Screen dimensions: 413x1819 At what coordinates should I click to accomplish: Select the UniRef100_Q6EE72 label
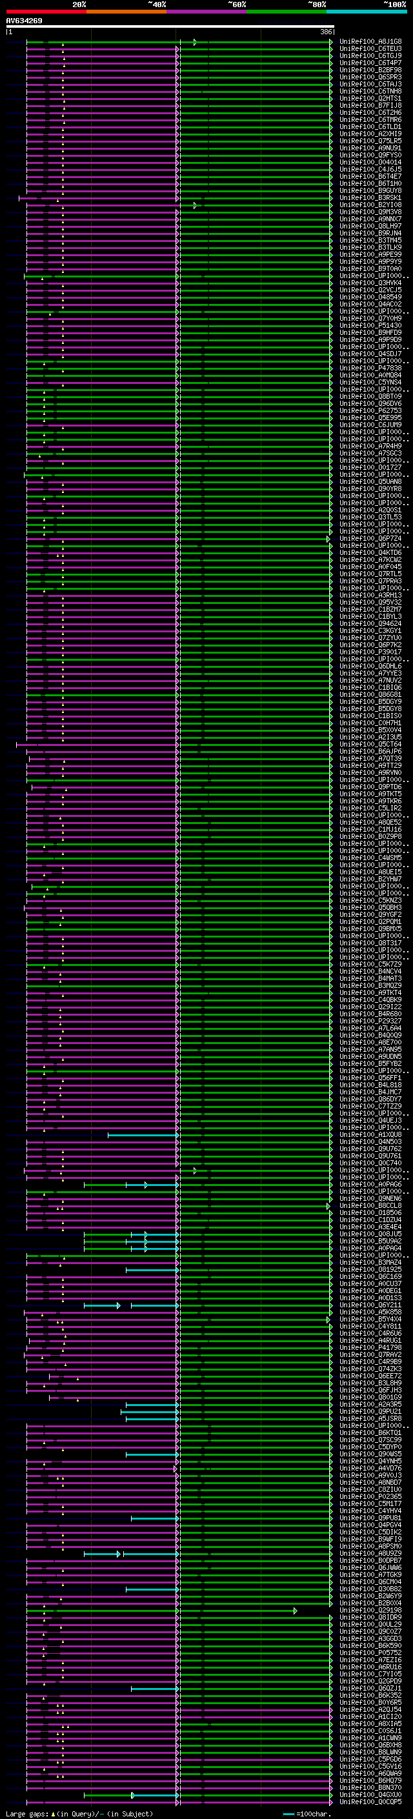[x=370, y=1376]
